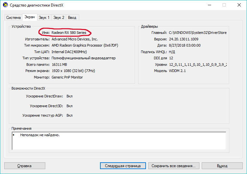
Task: Click the Версия label
Action: (x=160, y=39)
